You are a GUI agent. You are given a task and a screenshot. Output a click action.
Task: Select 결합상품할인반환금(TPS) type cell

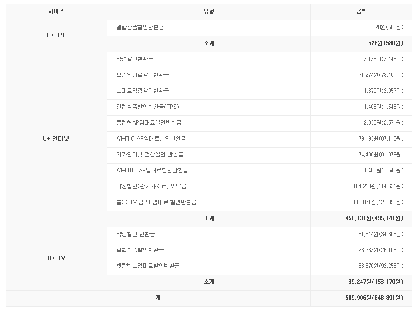(x=148, y=107)
